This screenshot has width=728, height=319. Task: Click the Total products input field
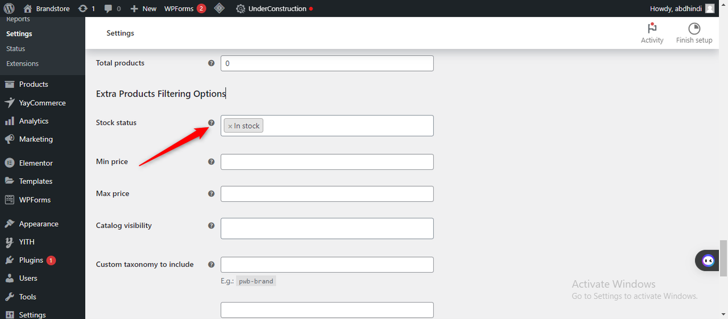click(x=327, y=63)
